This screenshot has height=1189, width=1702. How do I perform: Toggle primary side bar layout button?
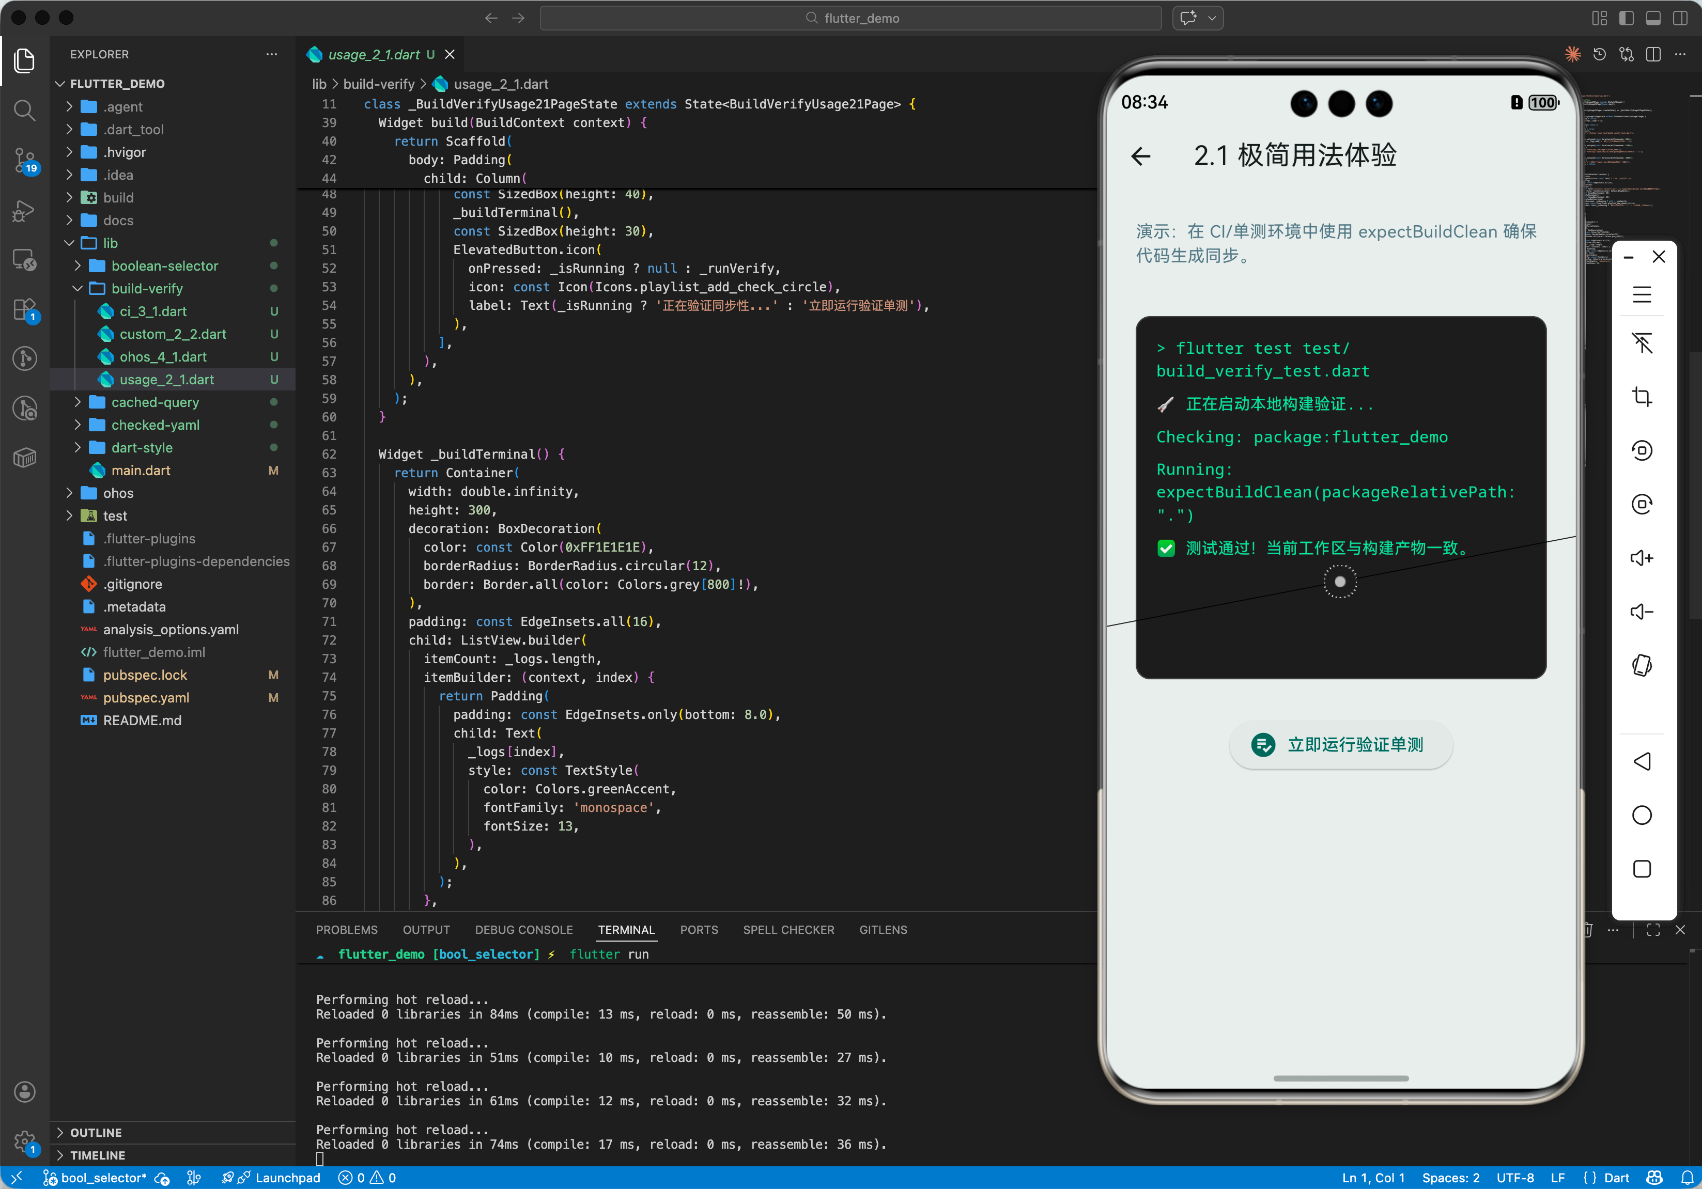tap(1626, 18)
